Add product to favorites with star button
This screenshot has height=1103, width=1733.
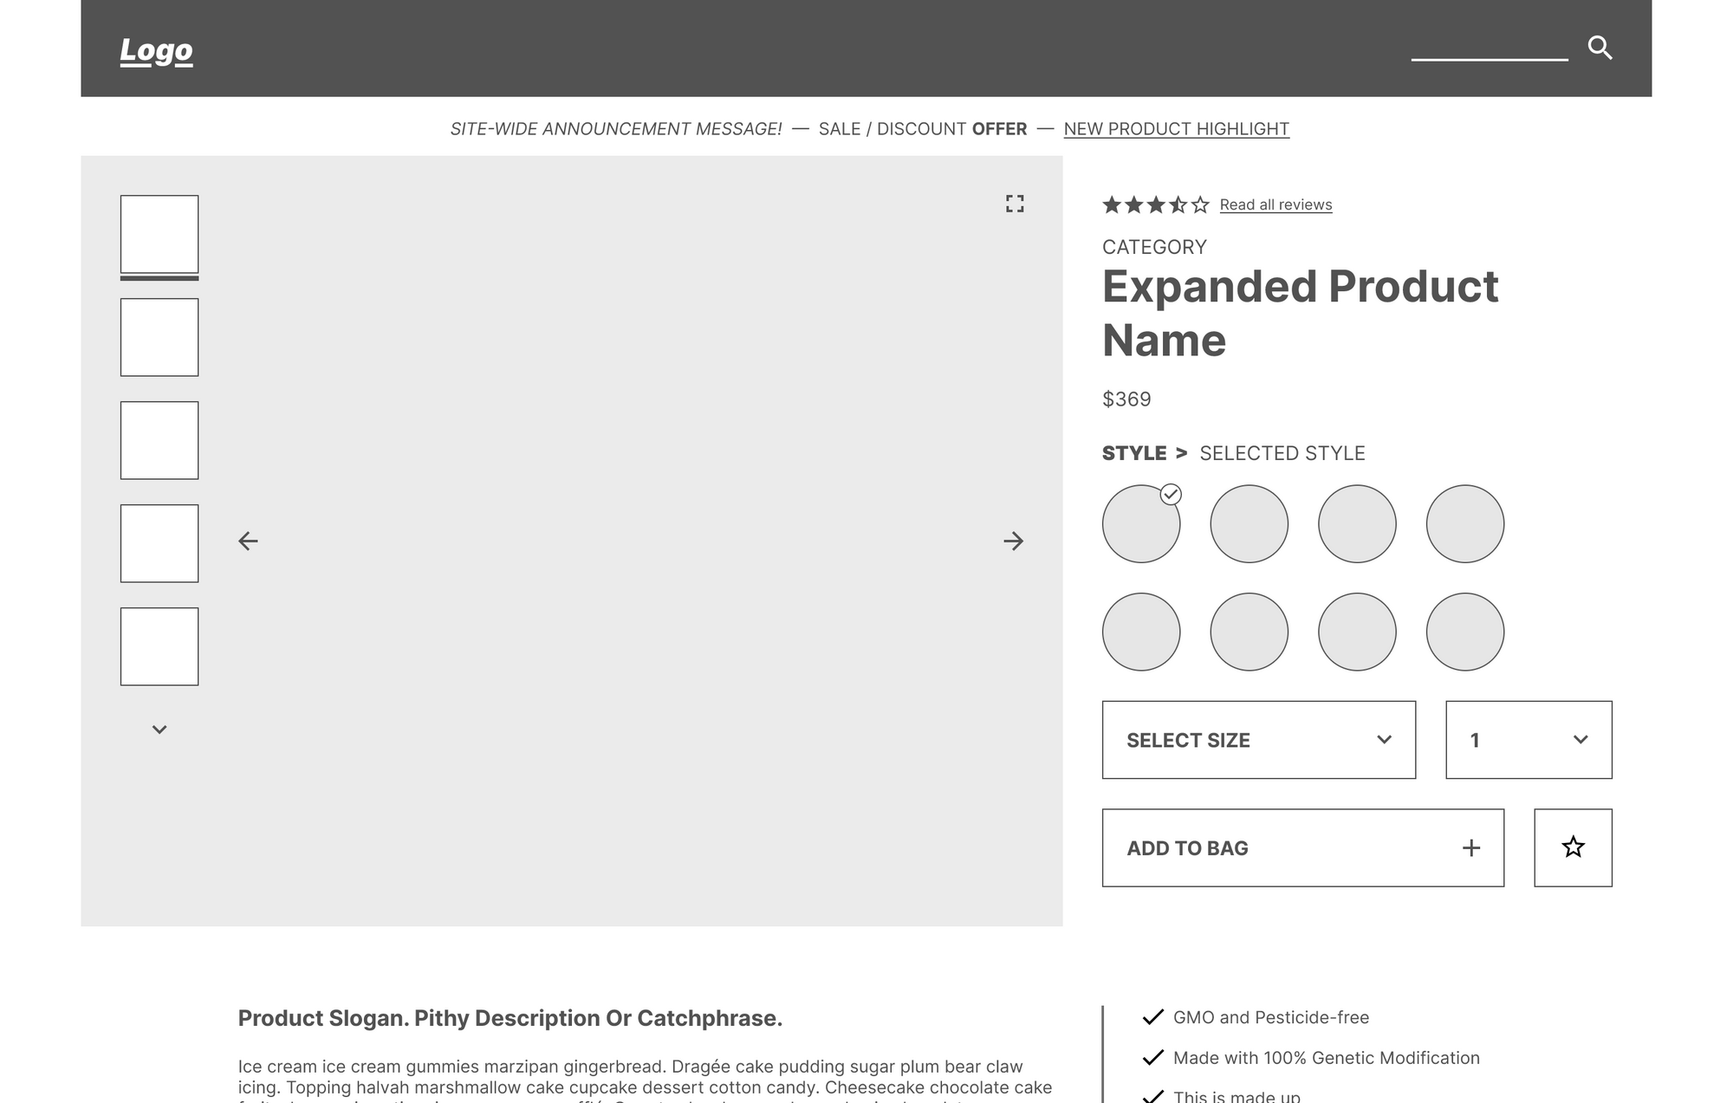coord(1573,847)
